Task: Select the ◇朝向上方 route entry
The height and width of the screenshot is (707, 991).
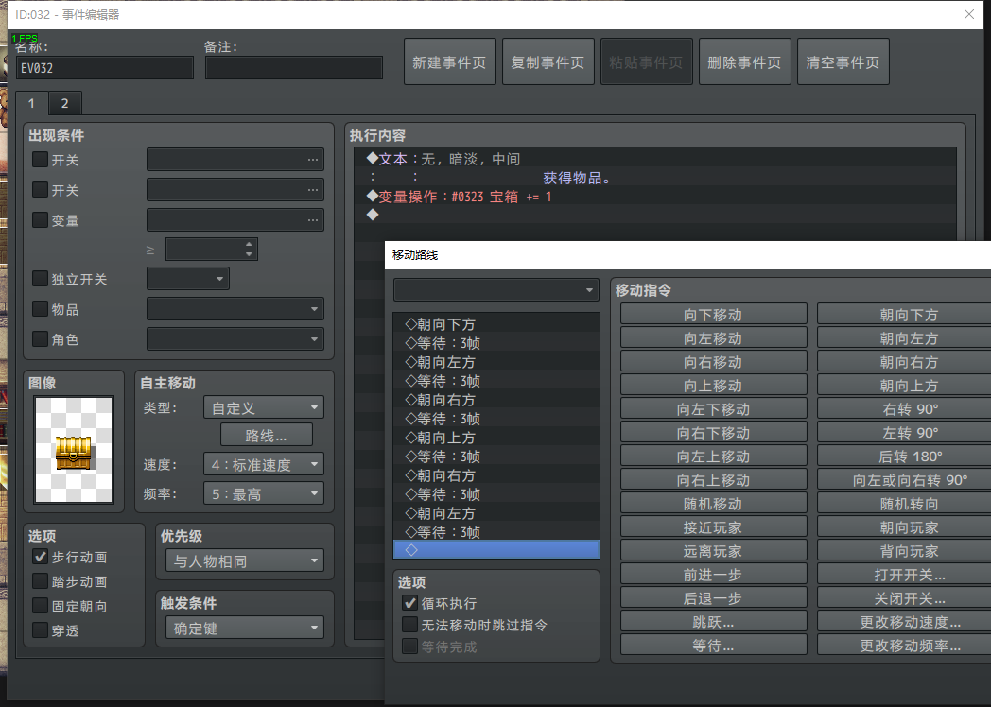Action: [x=496, y=438]
